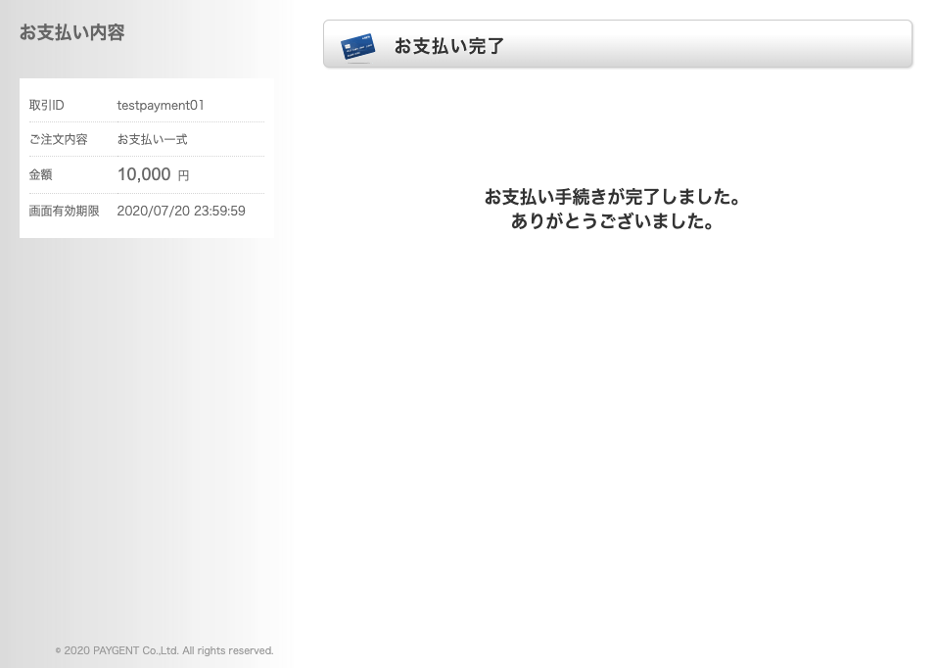The height and width of the screenshot is (668, 936).
Task: Click the ご注文内容 label
Action: 59,139
